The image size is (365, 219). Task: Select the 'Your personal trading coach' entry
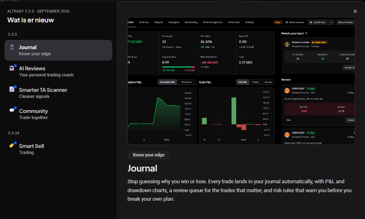[x=58, y=72]
